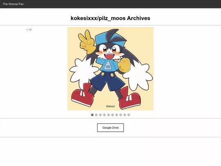Click the Klonoa slideshow image

pyautogui.click(x=110, y=69)
